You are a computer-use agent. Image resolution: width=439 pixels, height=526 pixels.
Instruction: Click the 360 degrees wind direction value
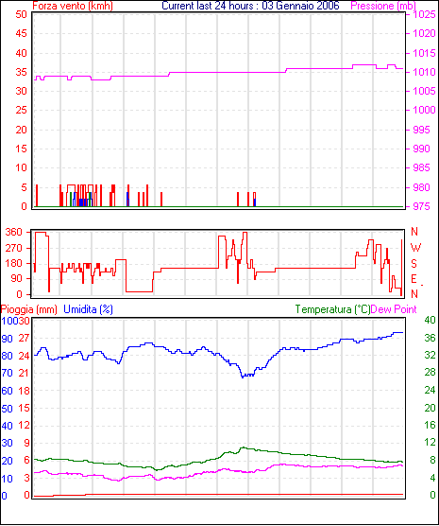pyautogui.click(x=14, y=232)
